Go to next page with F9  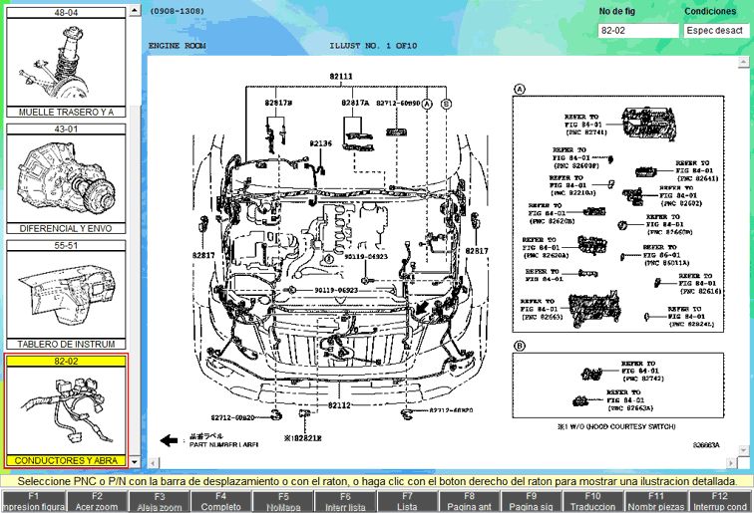[532, 501]
